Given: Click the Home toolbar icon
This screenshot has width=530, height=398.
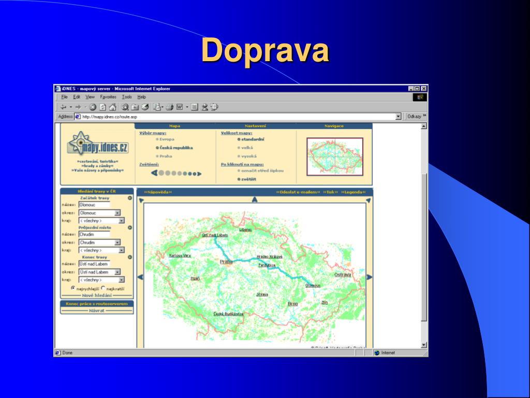Looking at the screenshot, I should coord(112,107).
